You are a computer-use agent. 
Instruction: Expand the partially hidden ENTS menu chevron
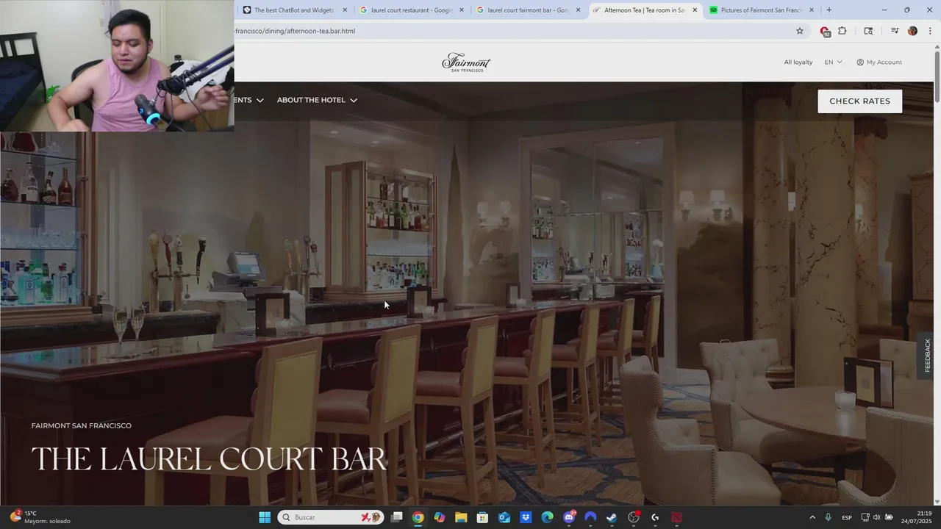260,100
